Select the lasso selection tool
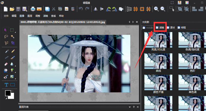 pyautogui.click(x=6, y=37)
